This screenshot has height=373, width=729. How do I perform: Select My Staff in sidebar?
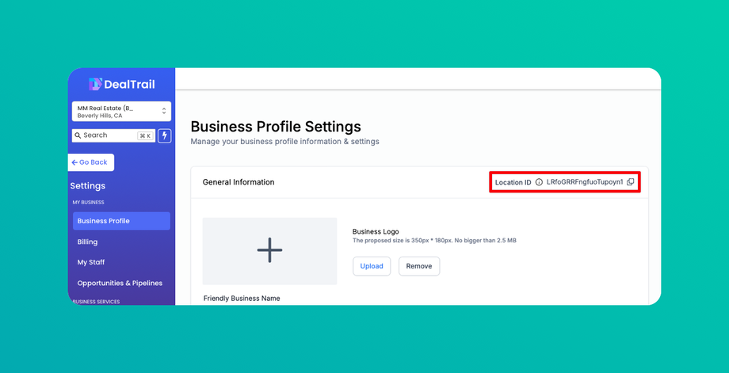(91, 262)
